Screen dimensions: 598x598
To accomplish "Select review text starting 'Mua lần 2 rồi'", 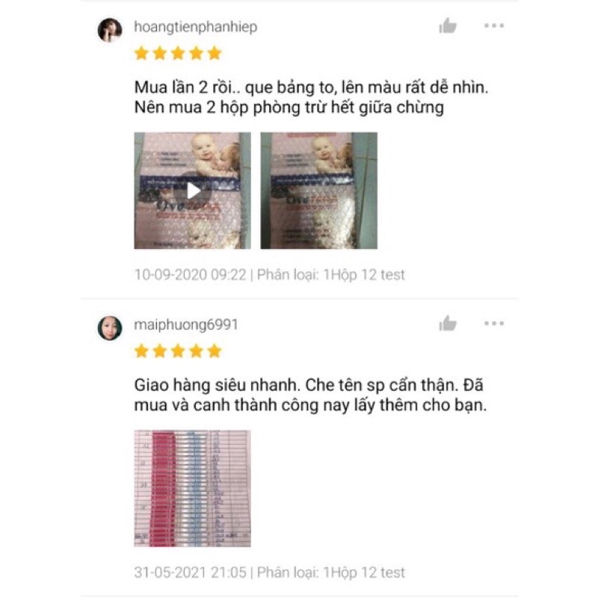I will point(311,97).
